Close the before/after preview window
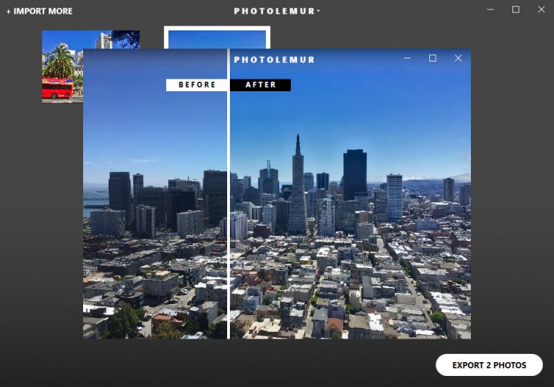554x387 pixels. [x=458, y=59]
